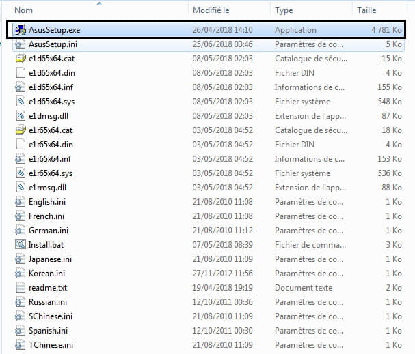415x354 pixels.
Task: Select the e1r65x64.sys file icon
Action: click(x=21, y=173)
